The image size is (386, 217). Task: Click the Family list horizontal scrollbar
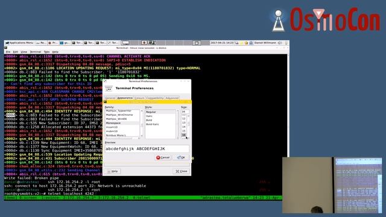[122, 138]
